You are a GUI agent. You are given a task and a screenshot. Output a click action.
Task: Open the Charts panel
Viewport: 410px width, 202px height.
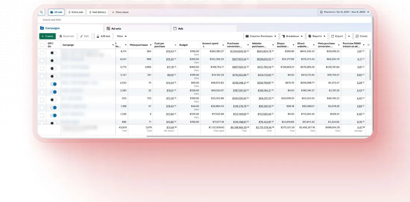tap(362, 36)
